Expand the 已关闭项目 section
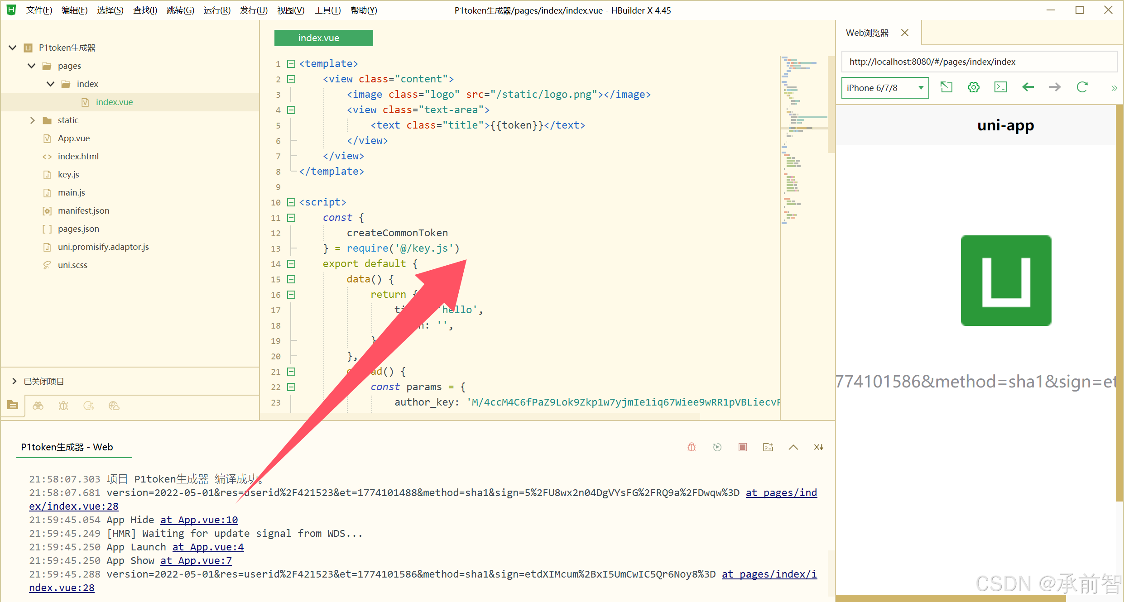 tap(14, 381)
